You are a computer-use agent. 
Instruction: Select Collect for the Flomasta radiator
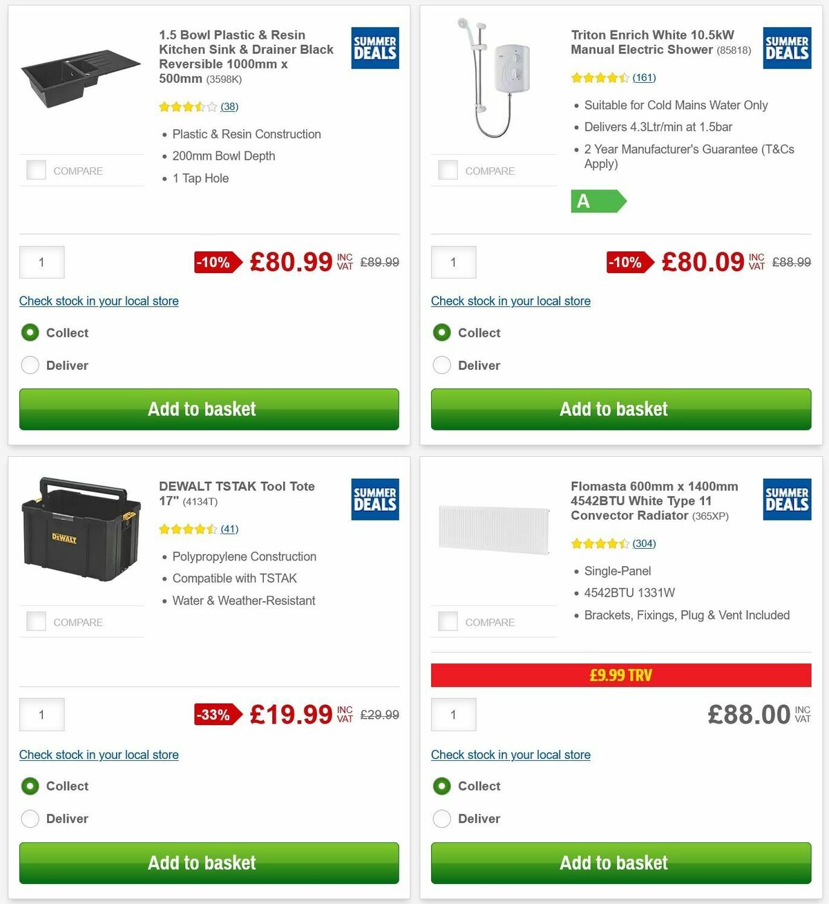441,786
